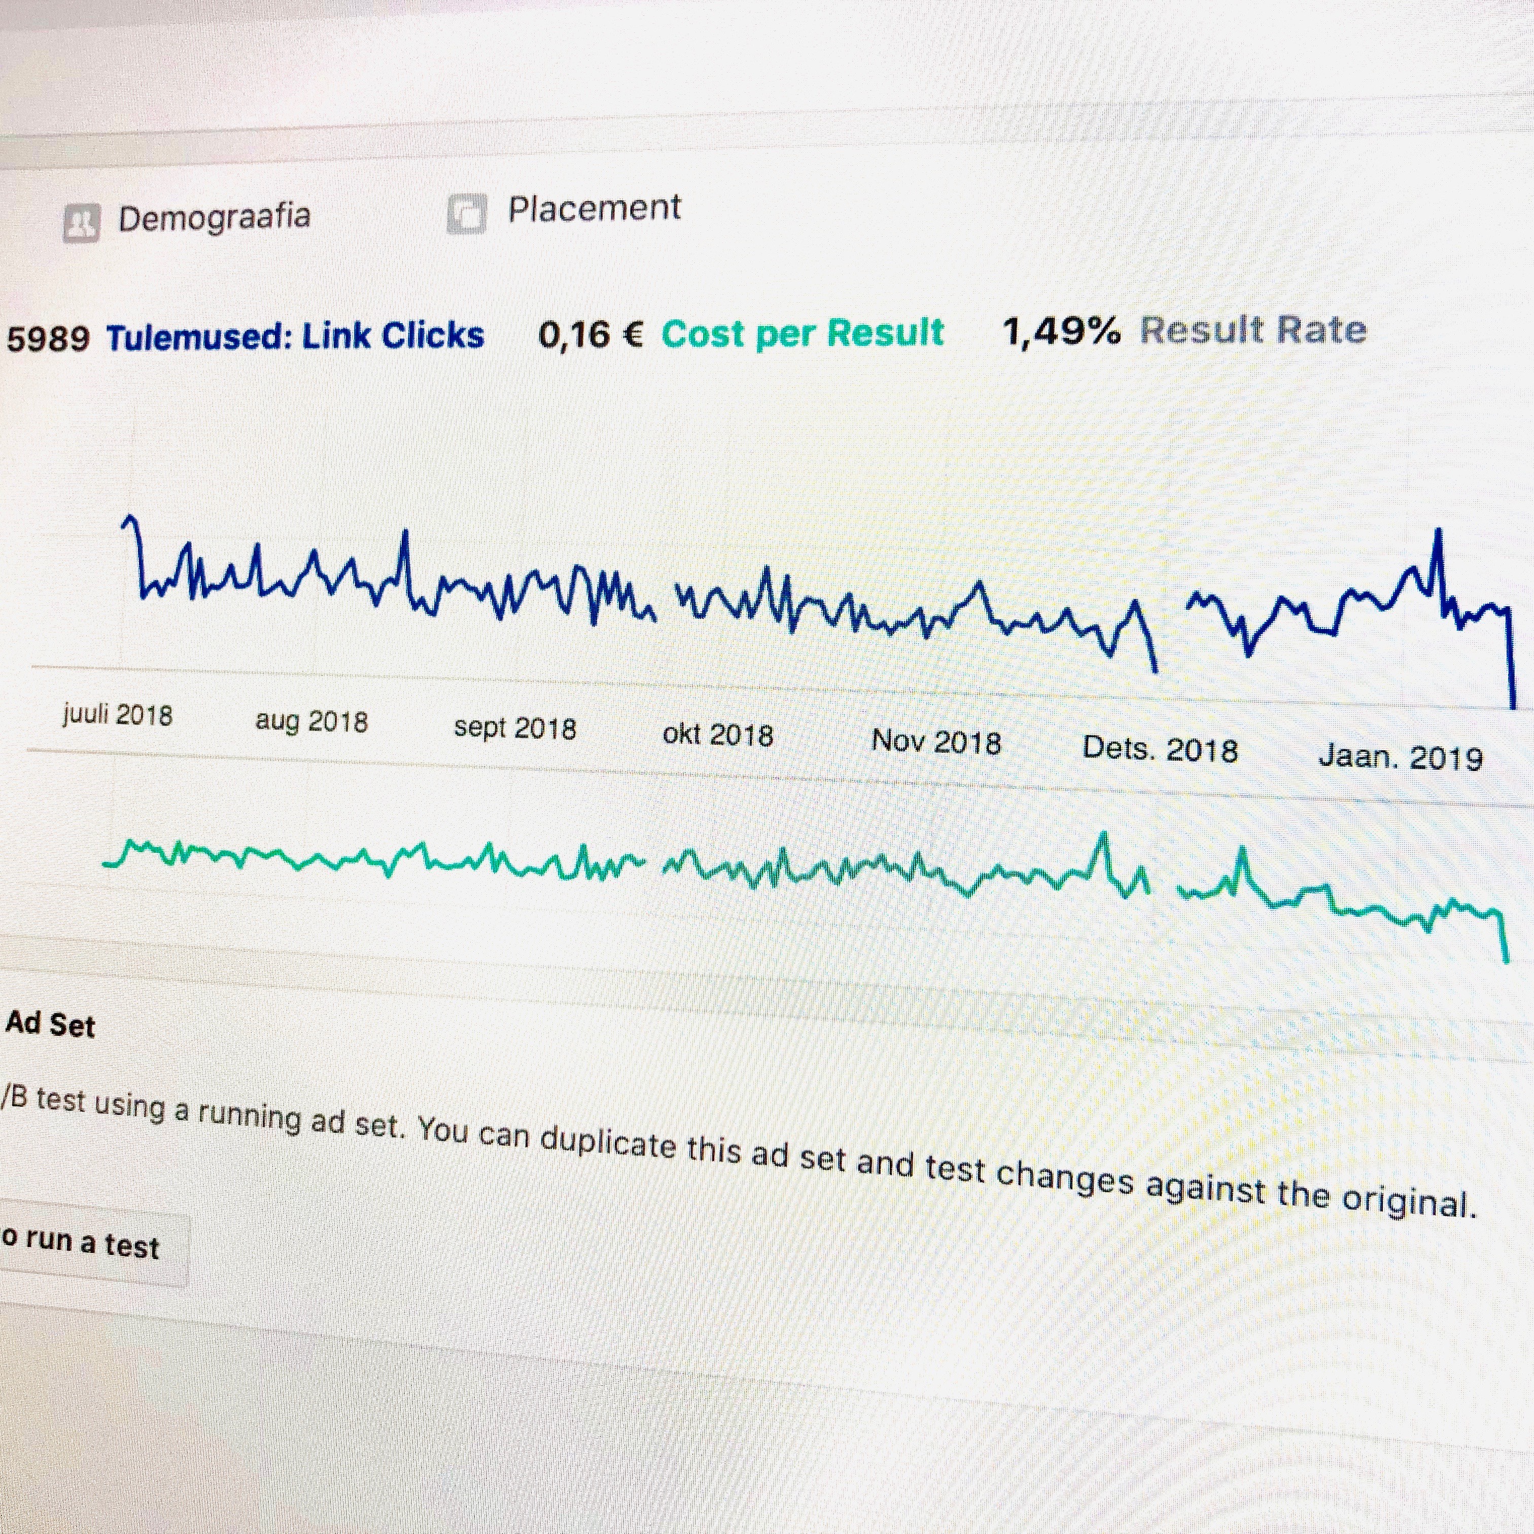Click the Ad Set heading
Image resolution: width=1534 pixels, height=1534 pixels.
(x=50, y=1024)
